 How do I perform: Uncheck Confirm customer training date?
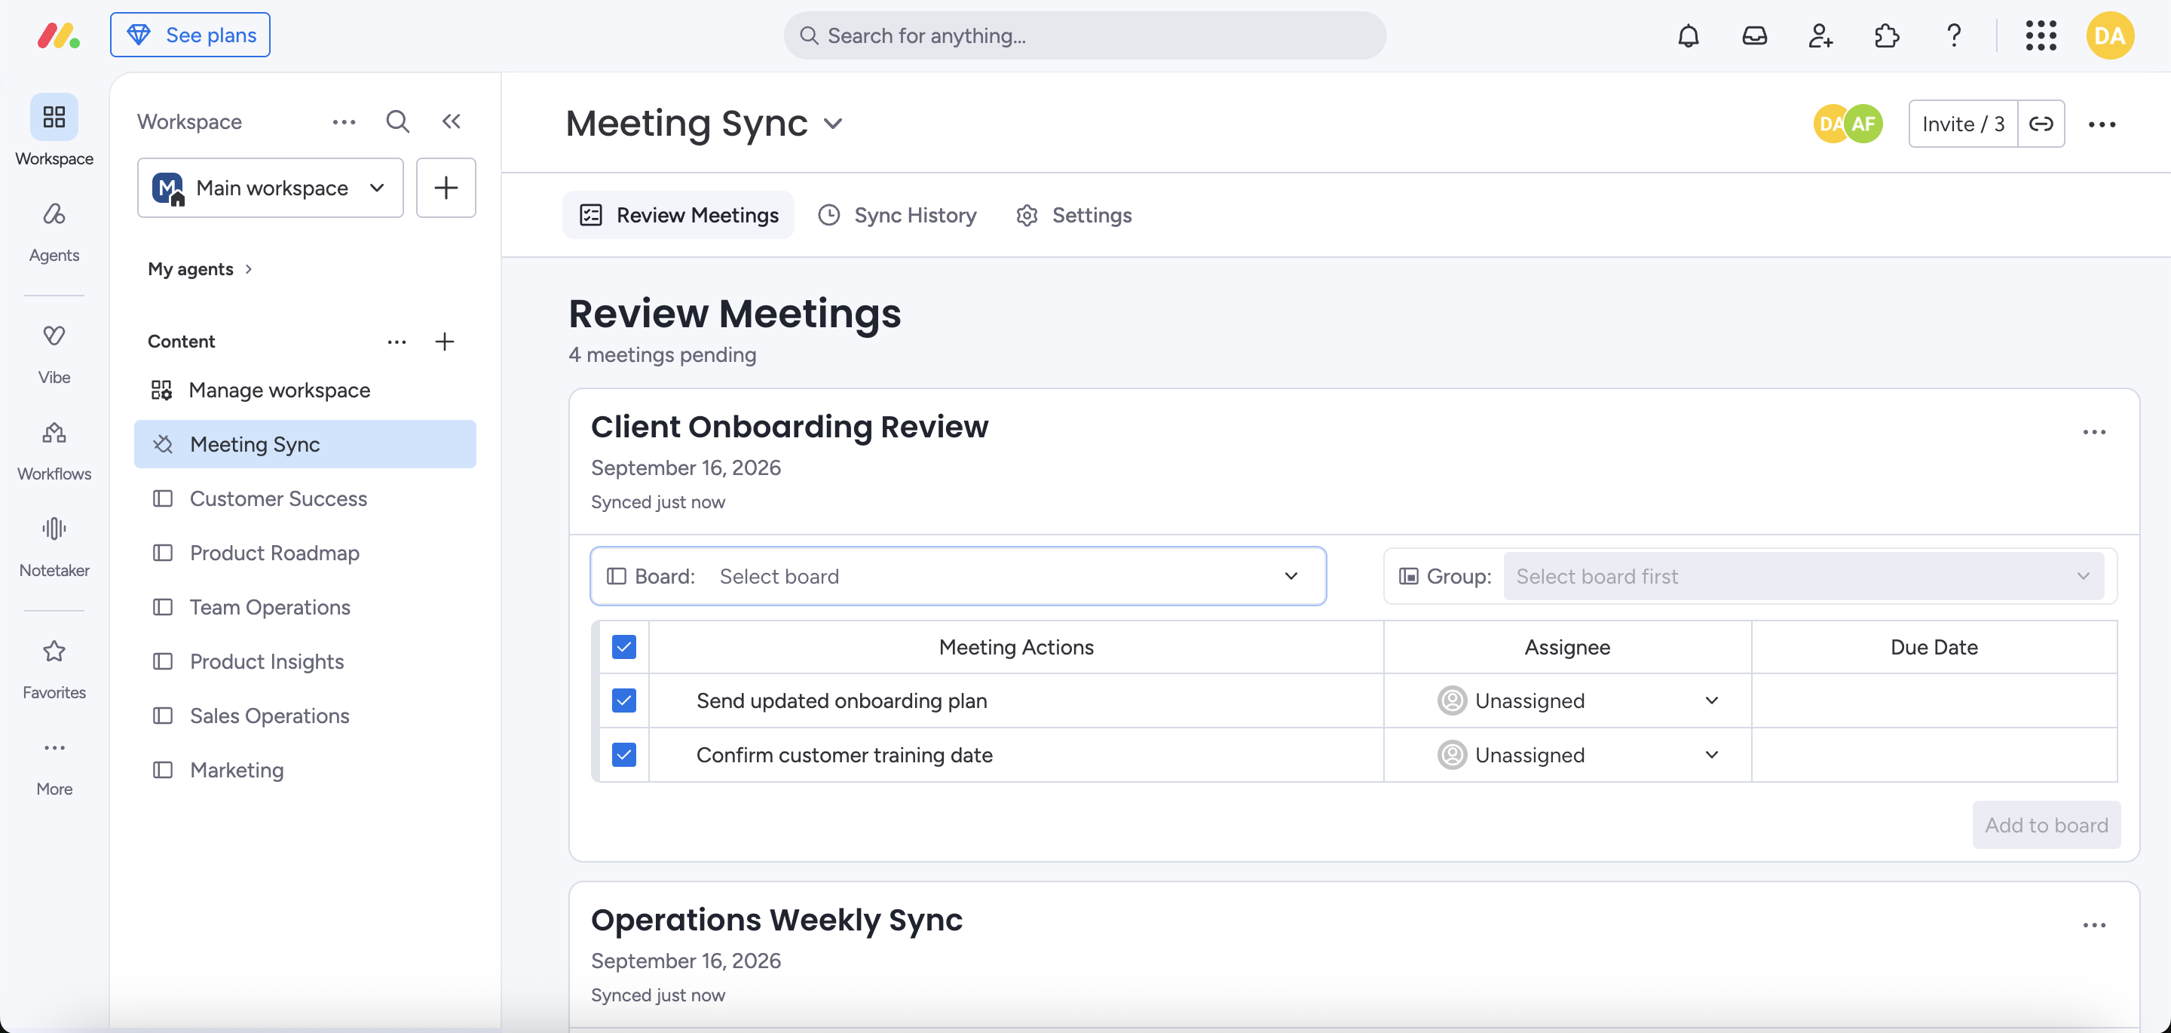pos(623,755)
